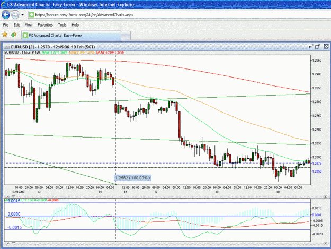Viewport: 331px width, 249px height.
Task: Click the -0.0020 label on MACD axis
Action: pos(317,234)
